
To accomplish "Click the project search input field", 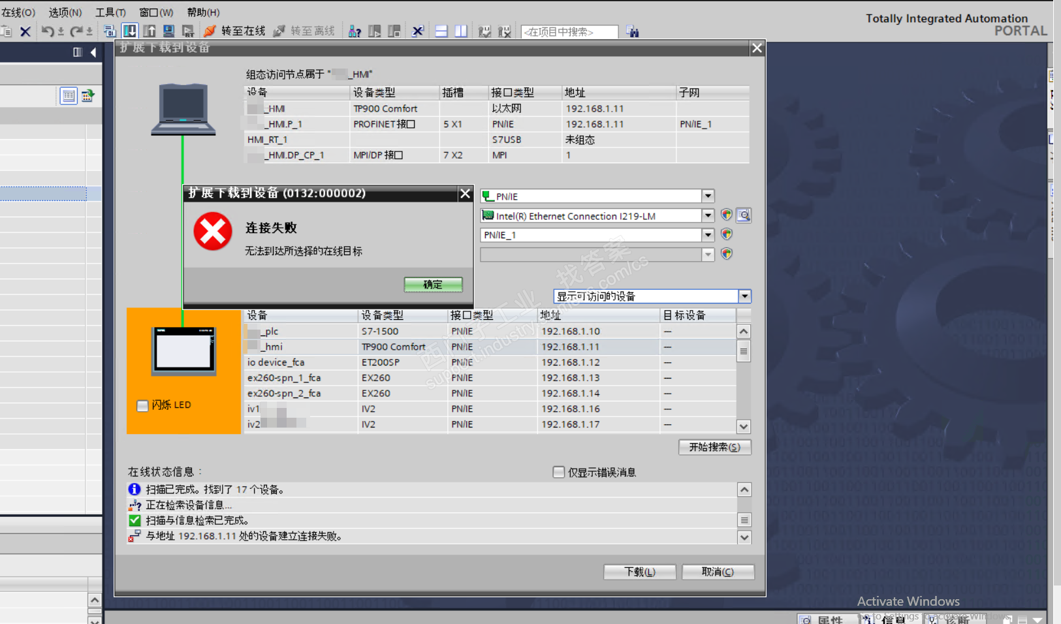I will 570,31.
